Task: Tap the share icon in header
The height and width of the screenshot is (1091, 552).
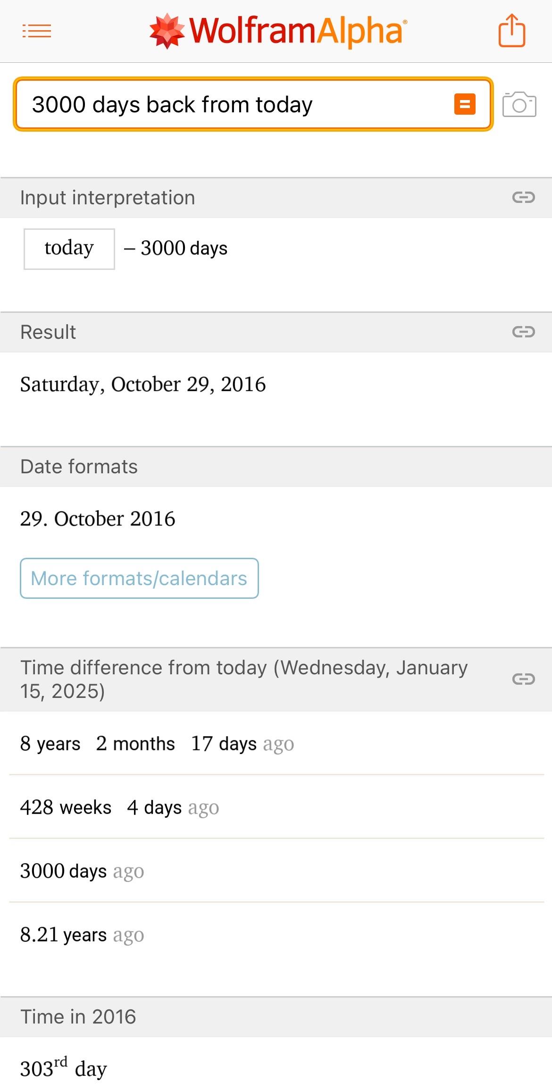Action: (512, 31)
